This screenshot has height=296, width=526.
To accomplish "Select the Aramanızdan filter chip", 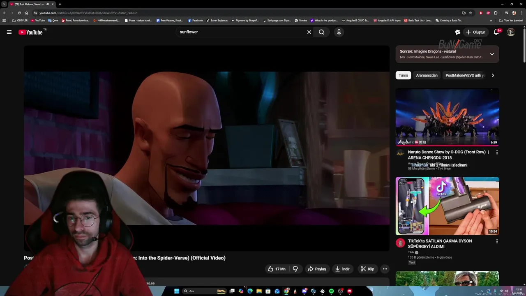I will [427, 75].
